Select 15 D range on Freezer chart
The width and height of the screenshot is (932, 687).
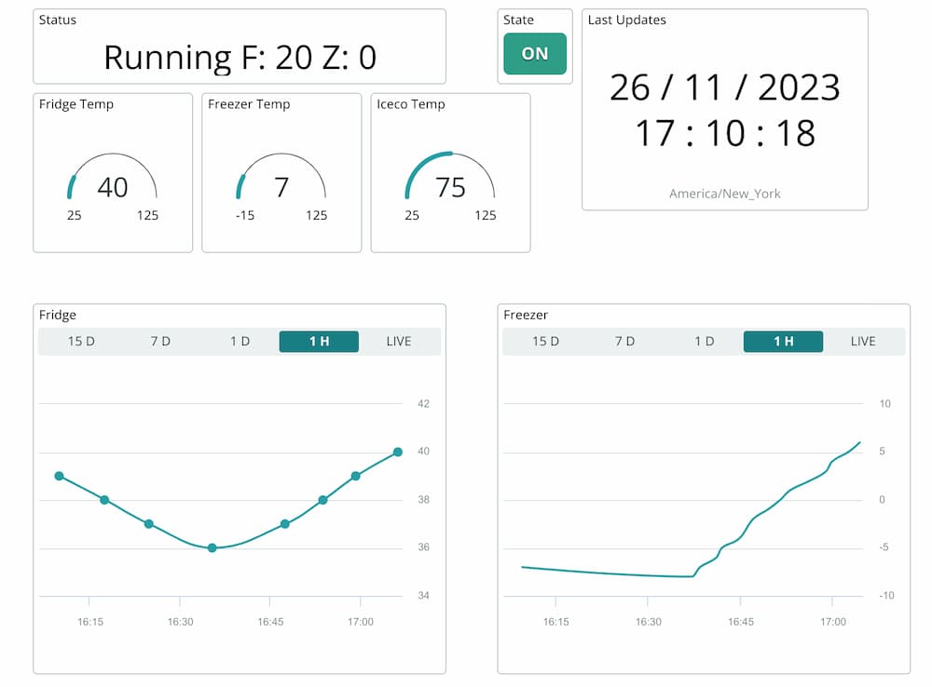[546, 342]
